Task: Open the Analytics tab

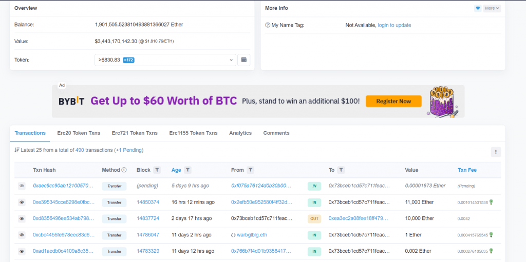Action: 240,133
